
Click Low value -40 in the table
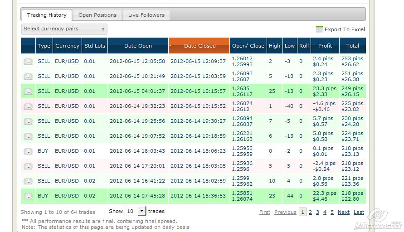pyautogui.click(x=289, y=106)
